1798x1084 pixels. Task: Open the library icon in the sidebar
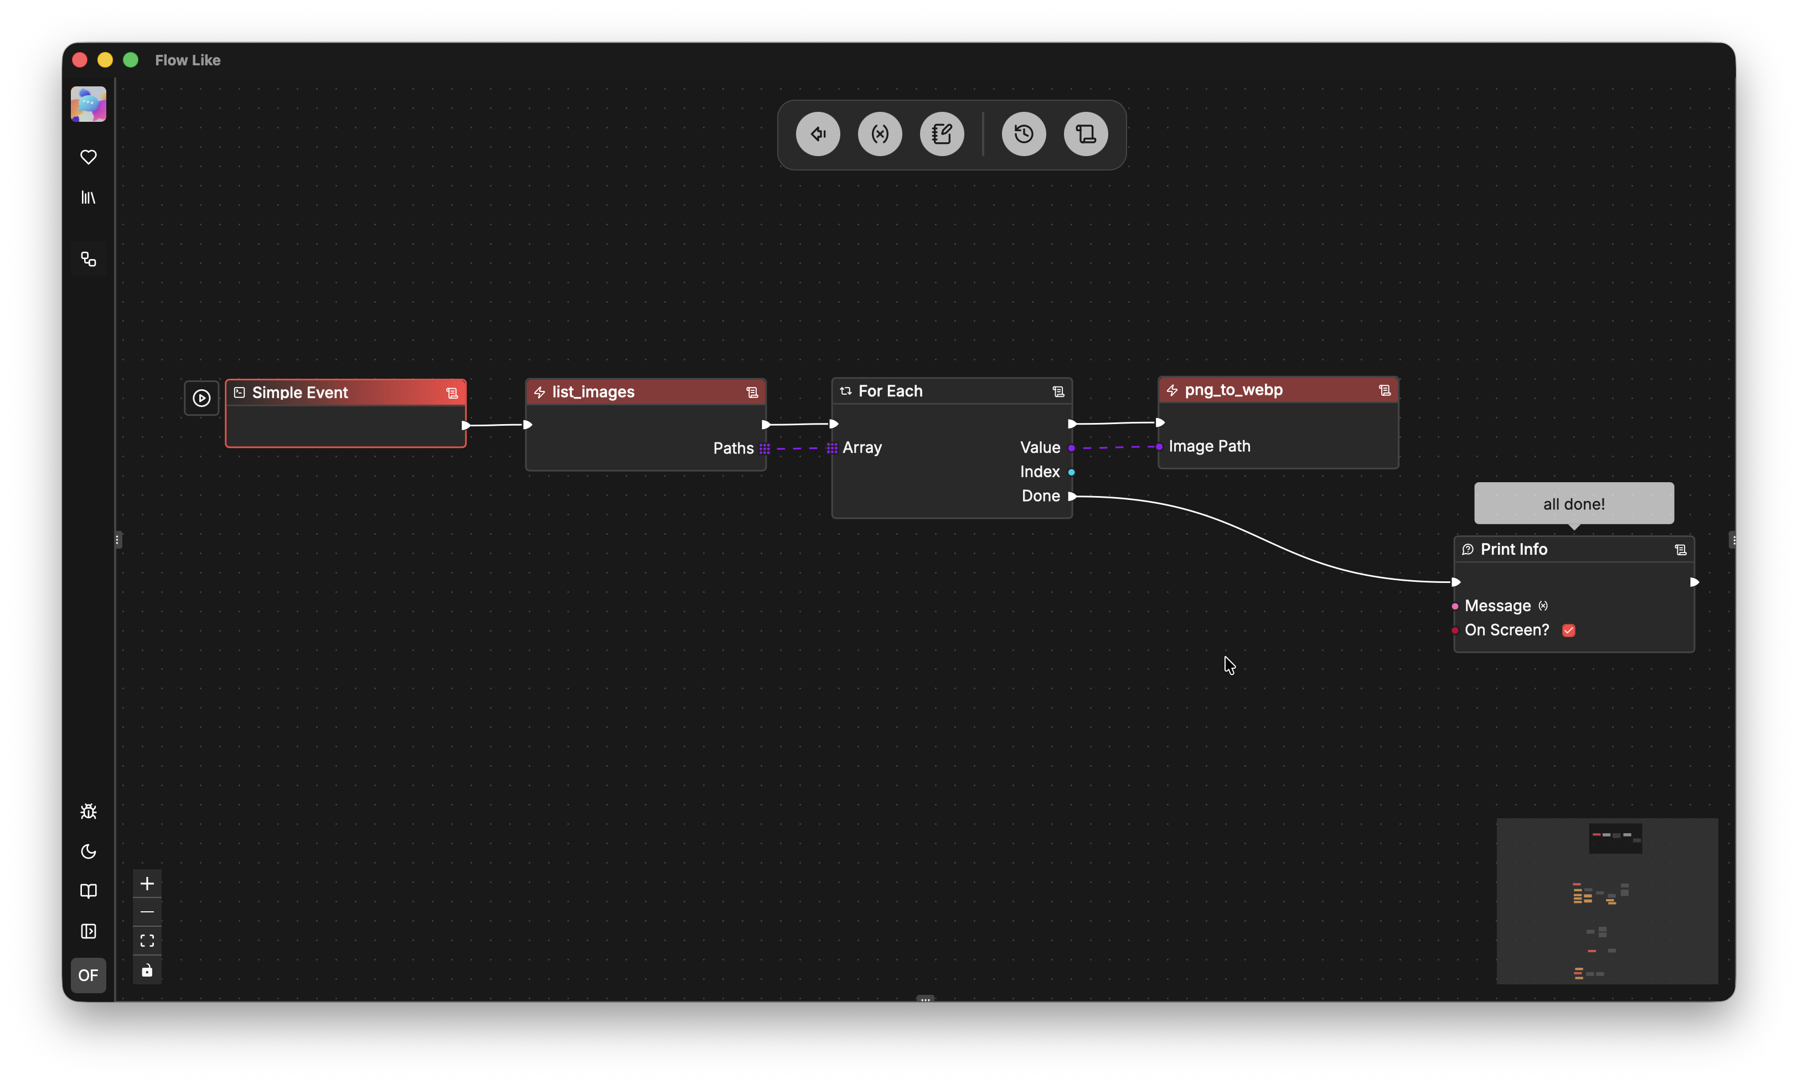click(89, 197)
